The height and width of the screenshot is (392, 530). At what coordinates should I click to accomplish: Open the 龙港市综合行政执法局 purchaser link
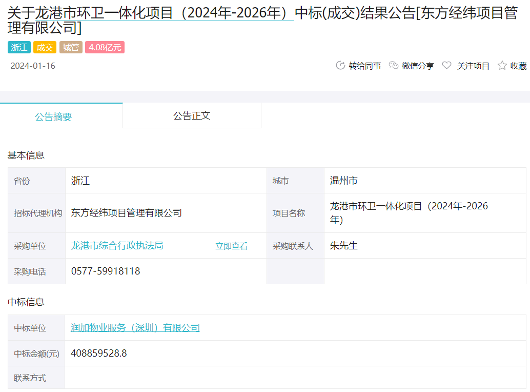117,246
